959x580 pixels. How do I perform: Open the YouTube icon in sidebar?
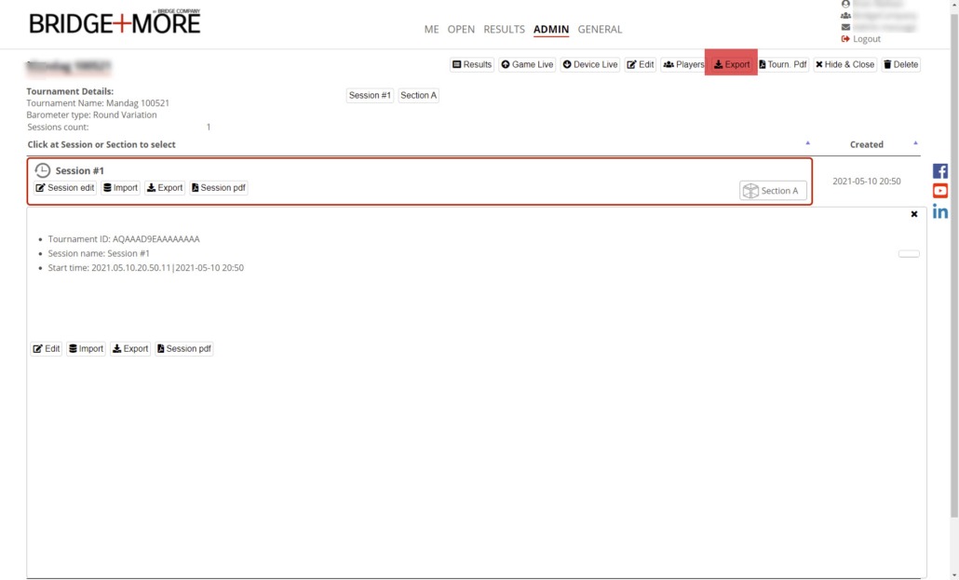point(940,191)
